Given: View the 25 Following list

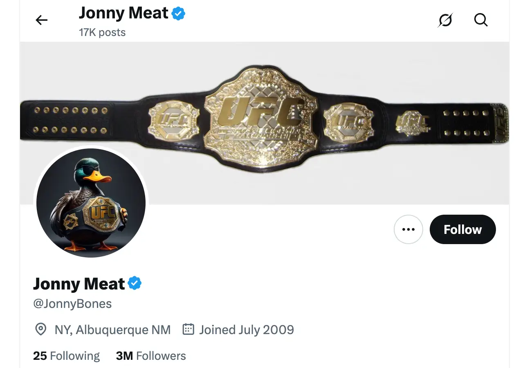Looking at the screenshot, I should pyautogui.click(x=66, y=355).
